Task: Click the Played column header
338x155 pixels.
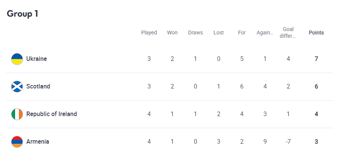Action: click(x=149, y=33)
